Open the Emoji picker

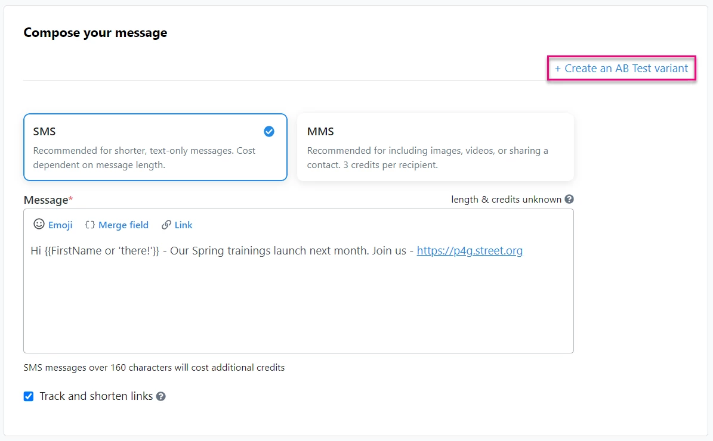53,225
